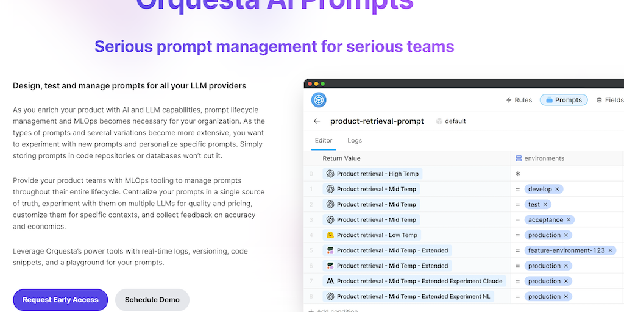Select the Editor tab
Image resolution: width=624 pixels, height=312 pixels.
[x=324, y=140]
